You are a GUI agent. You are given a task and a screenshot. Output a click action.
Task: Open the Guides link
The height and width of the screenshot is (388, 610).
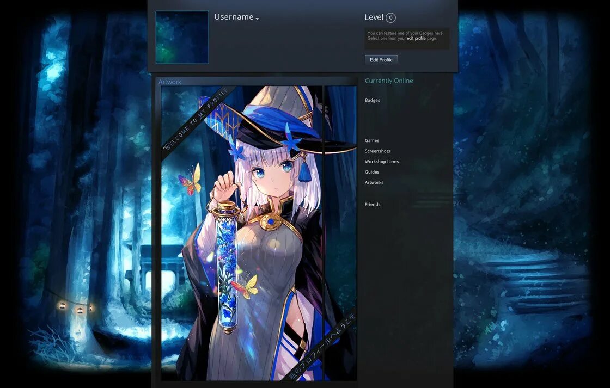click(372, 172)
